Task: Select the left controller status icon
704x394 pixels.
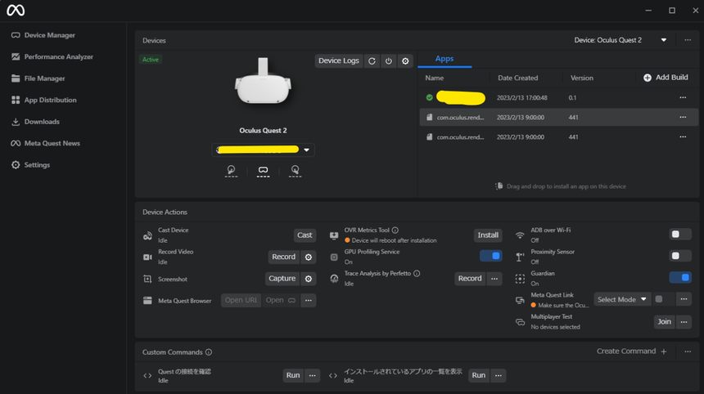Action: 231,170
